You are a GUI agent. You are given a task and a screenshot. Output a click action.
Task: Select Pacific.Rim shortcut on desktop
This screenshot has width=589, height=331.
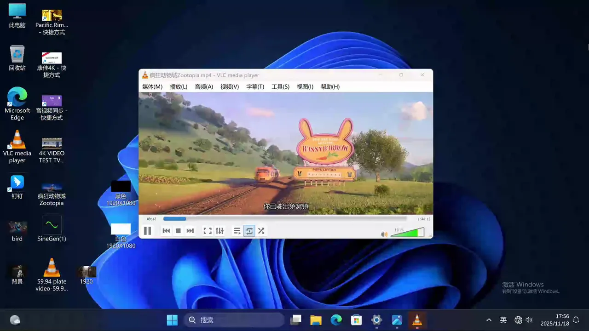coord(52,22)
